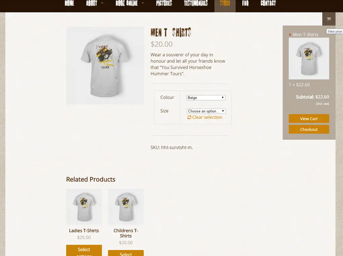
Task: Click the main Men T-Shirts product image
Action: [x=105, y=66]
